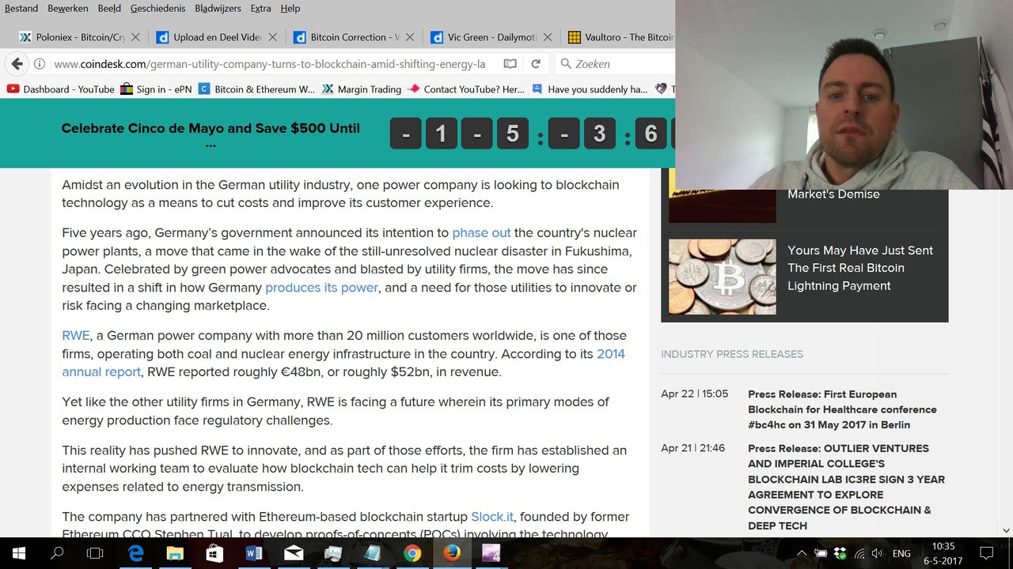Open the site information icon in address bar

coord(40,64)
